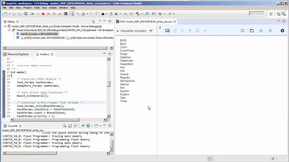Open the Debug view menu triangle
289x162 pixels.
[100, 21]
